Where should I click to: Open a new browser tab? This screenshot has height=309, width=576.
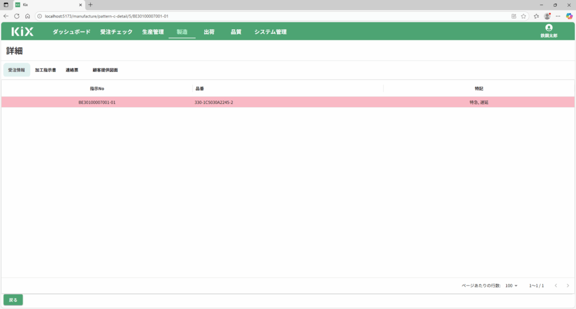[91, 4]
